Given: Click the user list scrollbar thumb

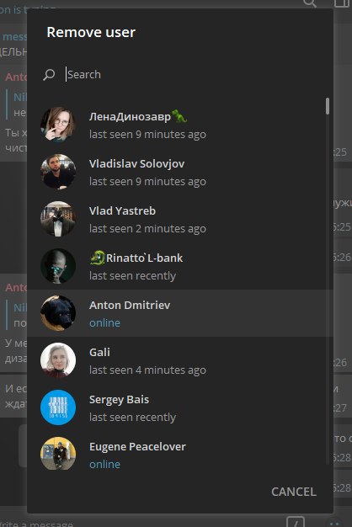Looking at the screenshot, I should 328,106.
